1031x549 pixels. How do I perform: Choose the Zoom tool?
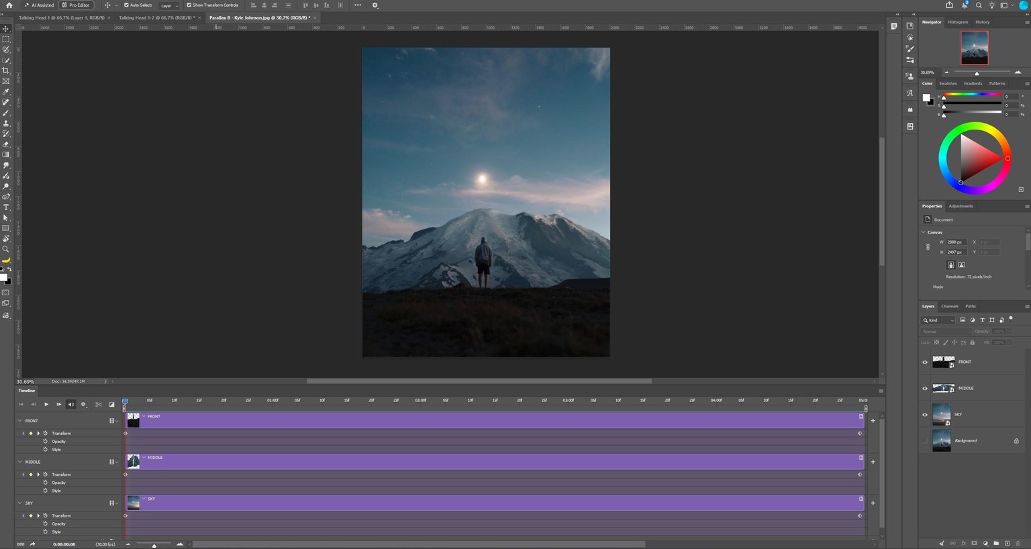(6, 249)
